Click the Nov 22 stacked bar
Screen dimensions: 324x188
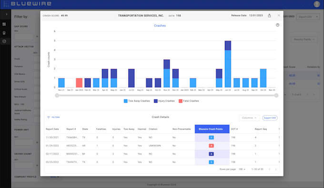click(x=167, y=73)
